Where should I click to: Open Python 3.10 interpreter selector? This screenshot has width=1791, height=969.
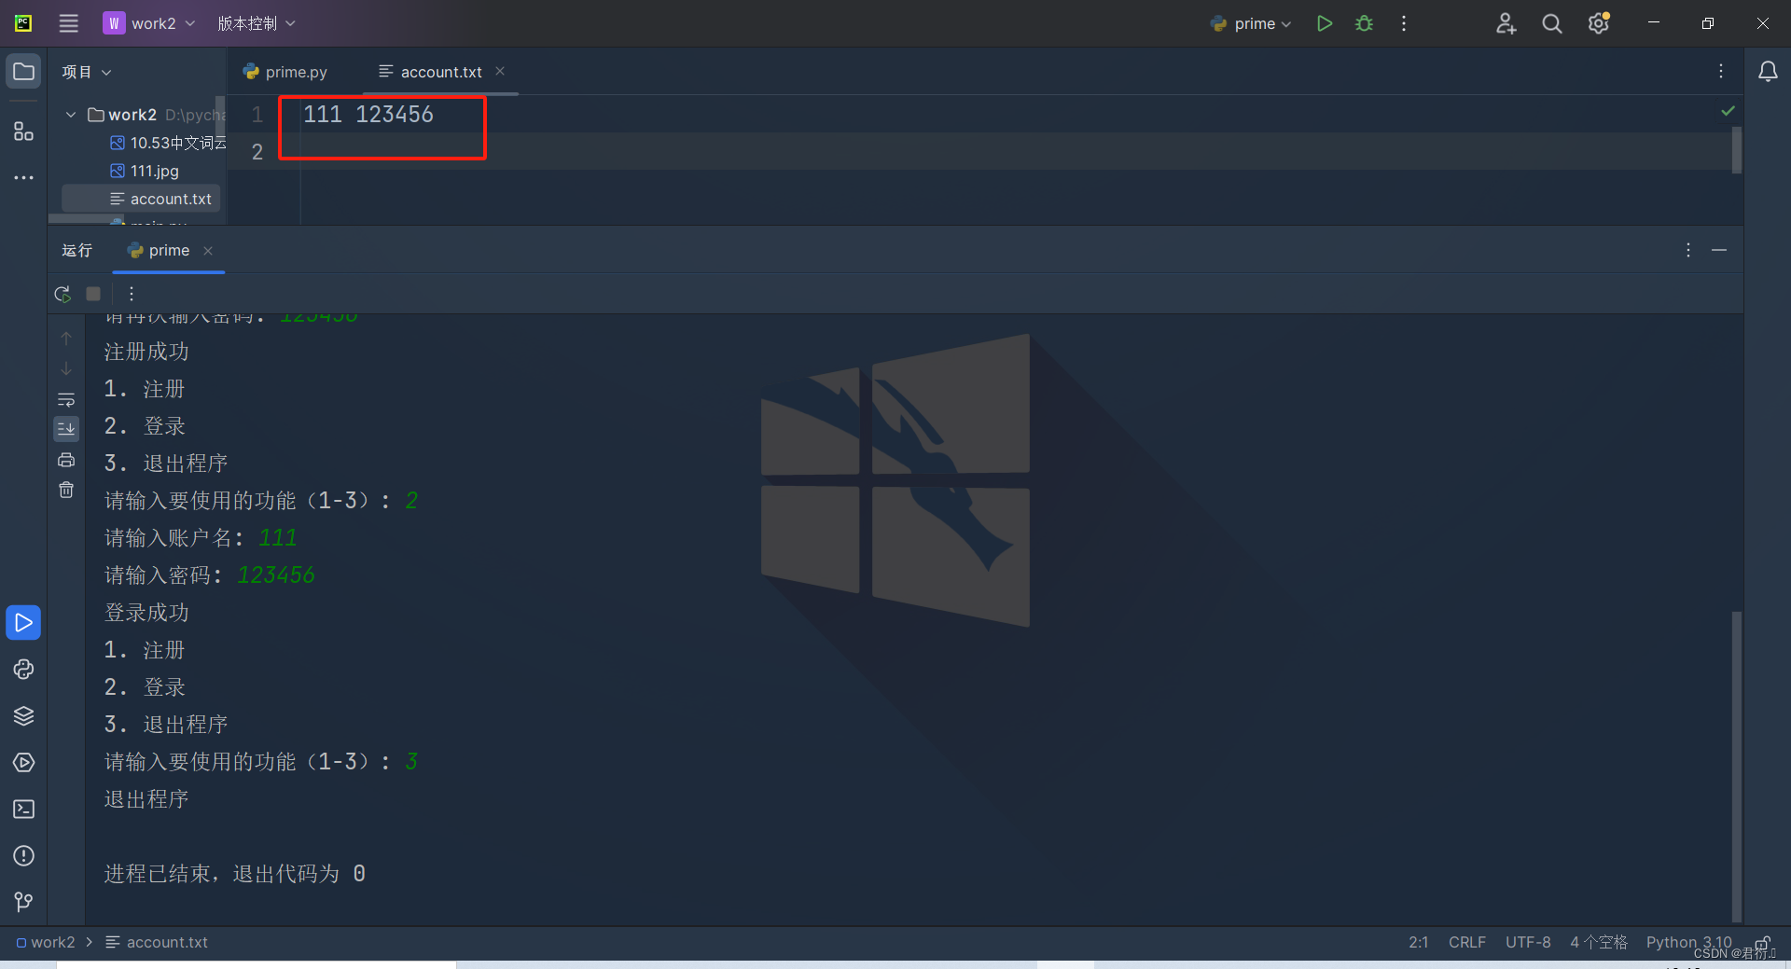click(x=1688, y=942)
